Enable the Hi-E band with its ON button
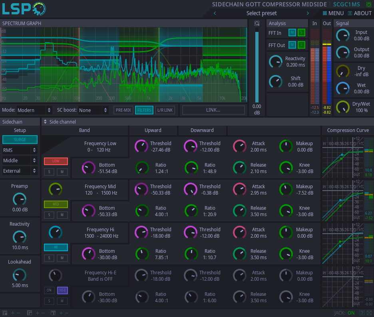Viewport: 374px width, 317px height. (x=49, y=290)
